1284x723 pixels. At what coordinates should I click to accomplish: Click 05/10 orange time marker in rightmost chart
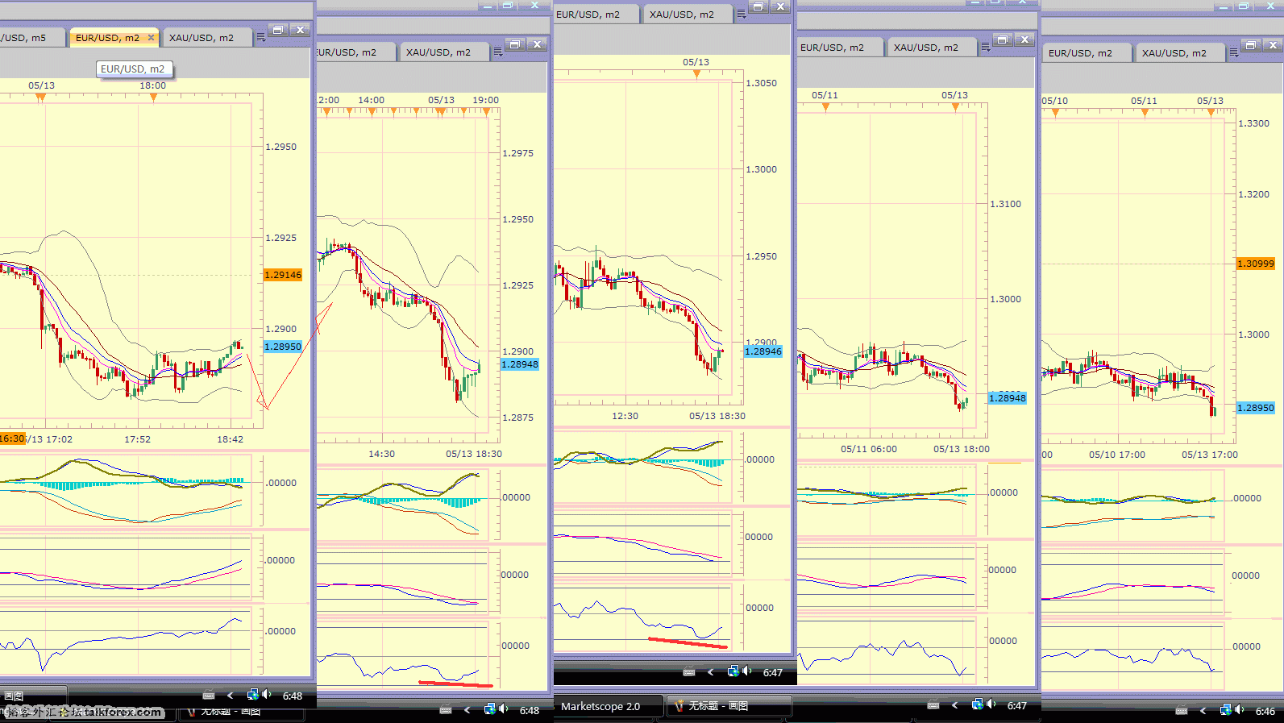click(x=1055, y=112)
